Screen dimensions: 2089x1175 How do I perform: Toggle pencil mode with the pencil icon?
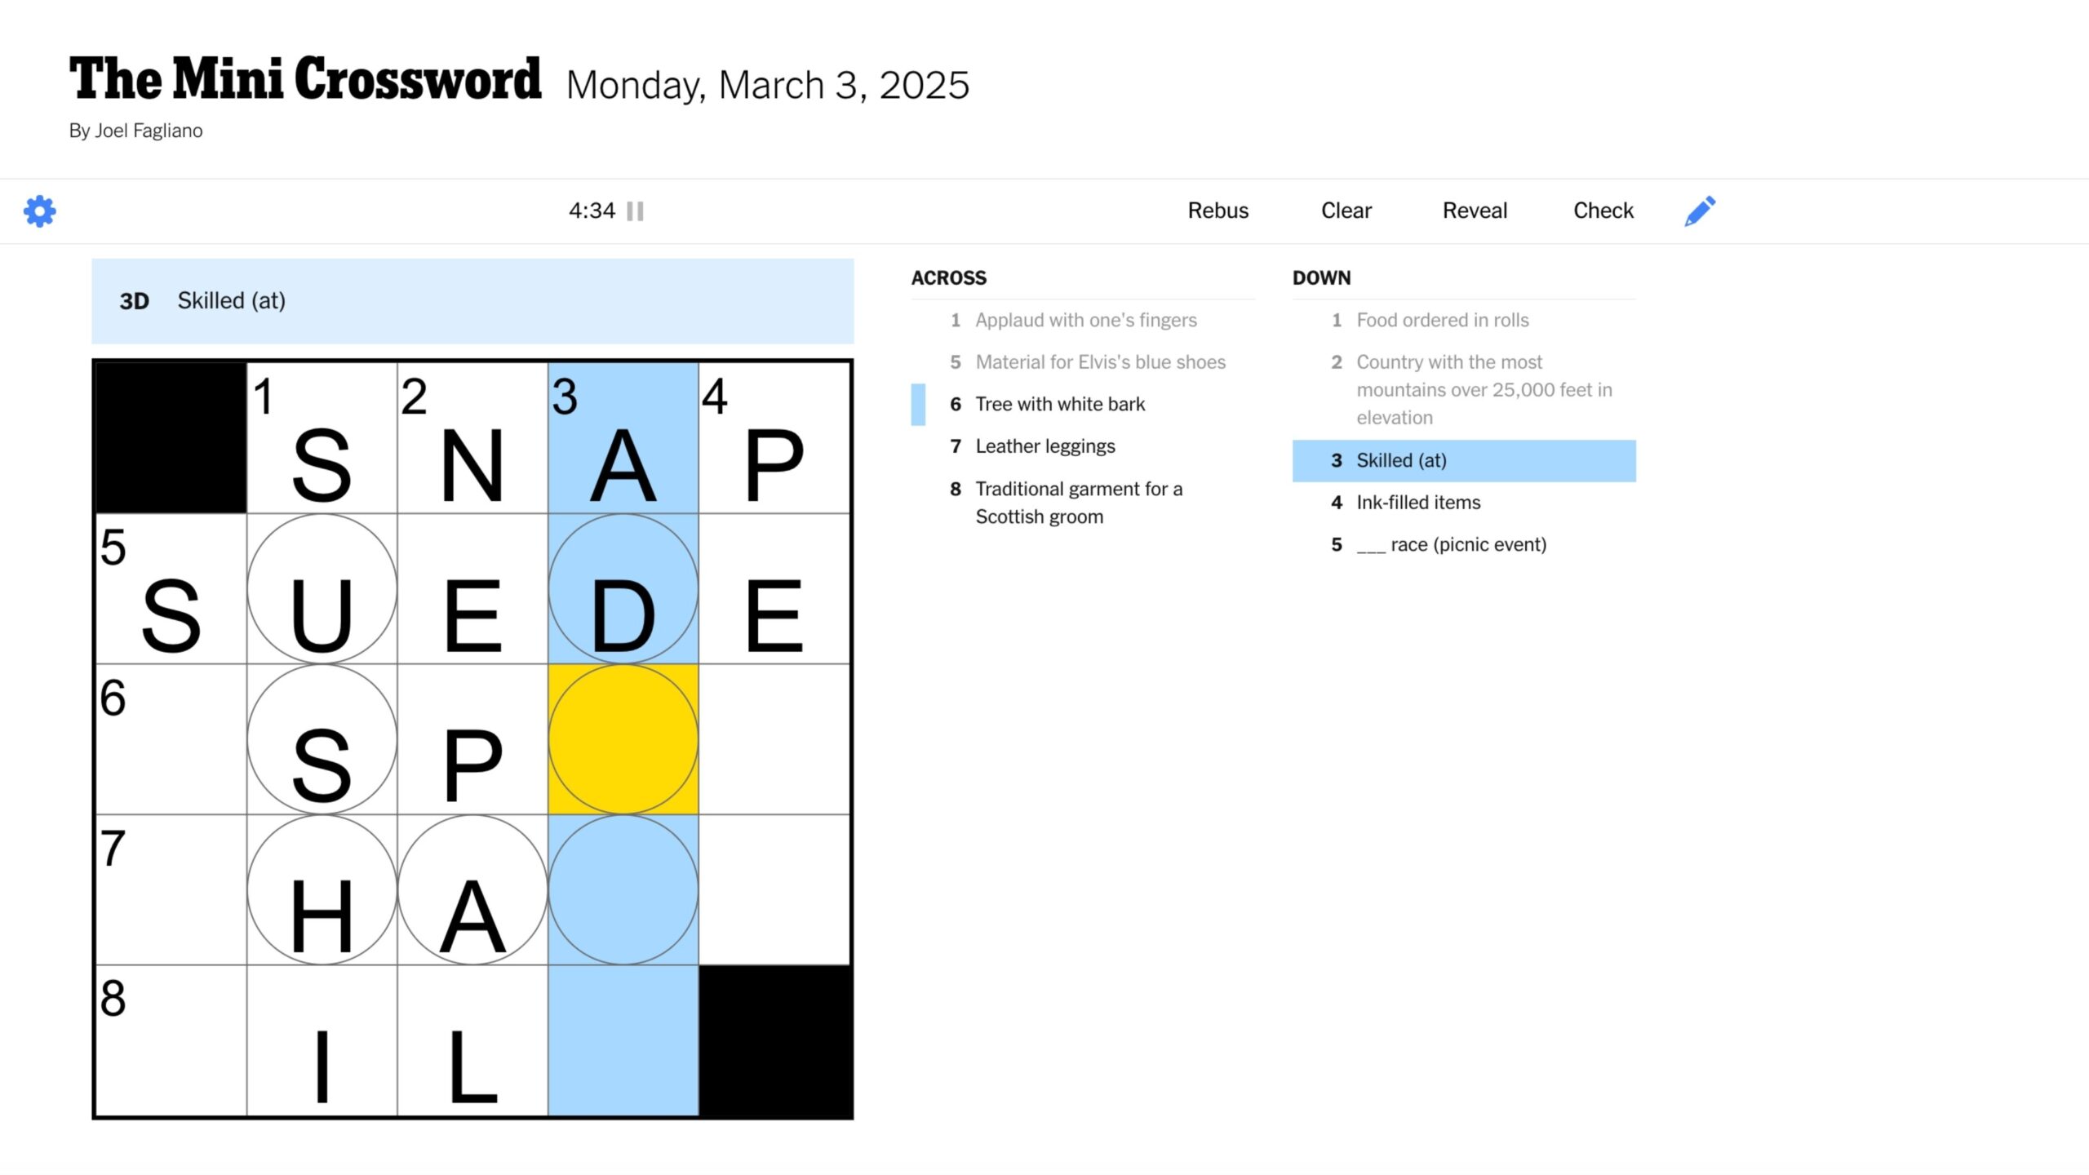pyautogui.click(x=1700, y=211)
